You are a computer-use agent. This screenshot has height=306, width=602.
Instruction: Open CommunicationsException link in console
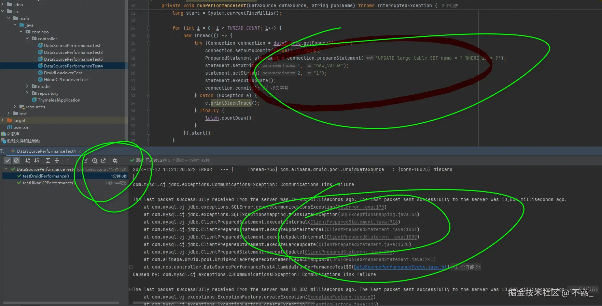pyautogui.click(x=243, y=184)
